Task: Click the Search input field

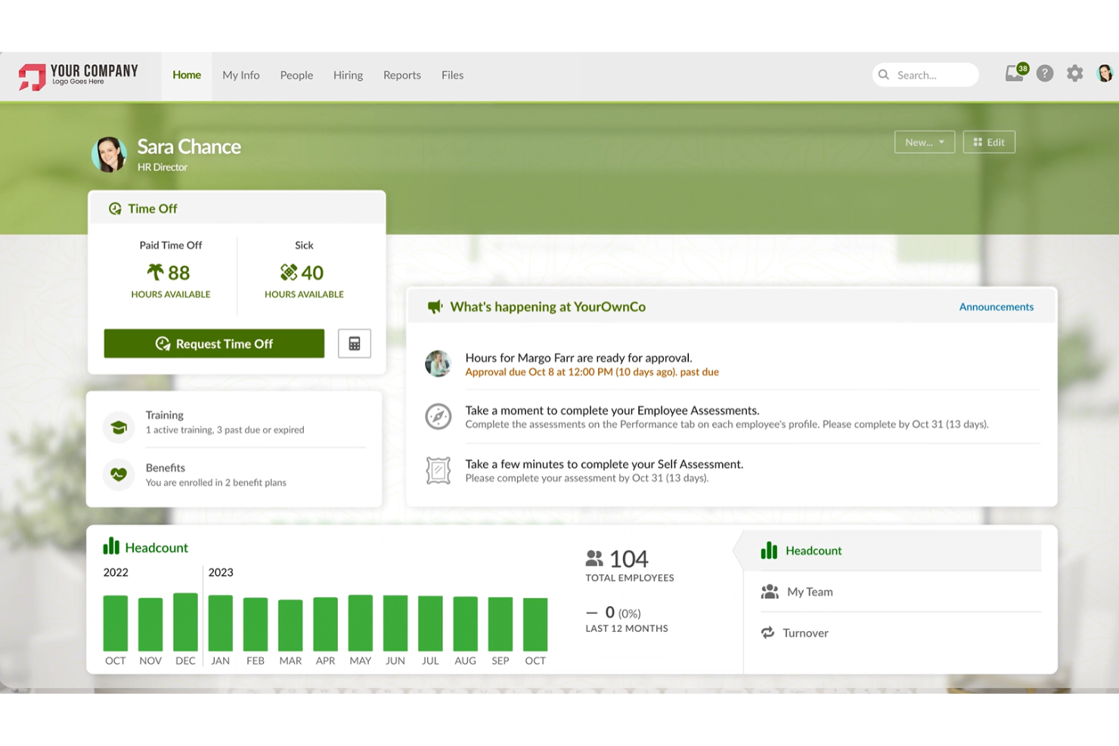Action: [x=933, y=76]
